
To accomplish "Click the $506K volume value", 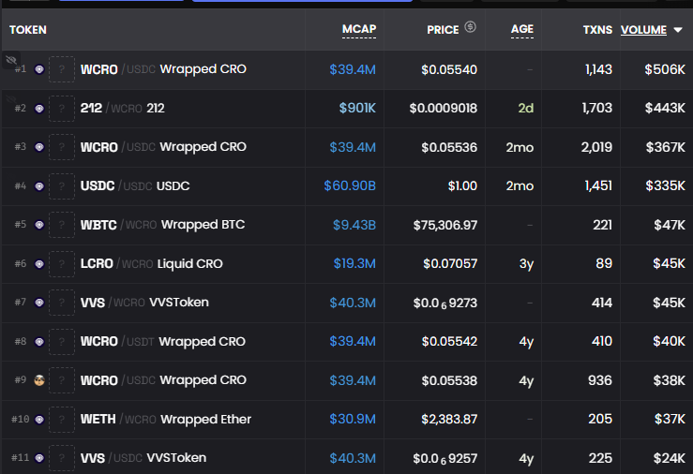I will [665, 69].
